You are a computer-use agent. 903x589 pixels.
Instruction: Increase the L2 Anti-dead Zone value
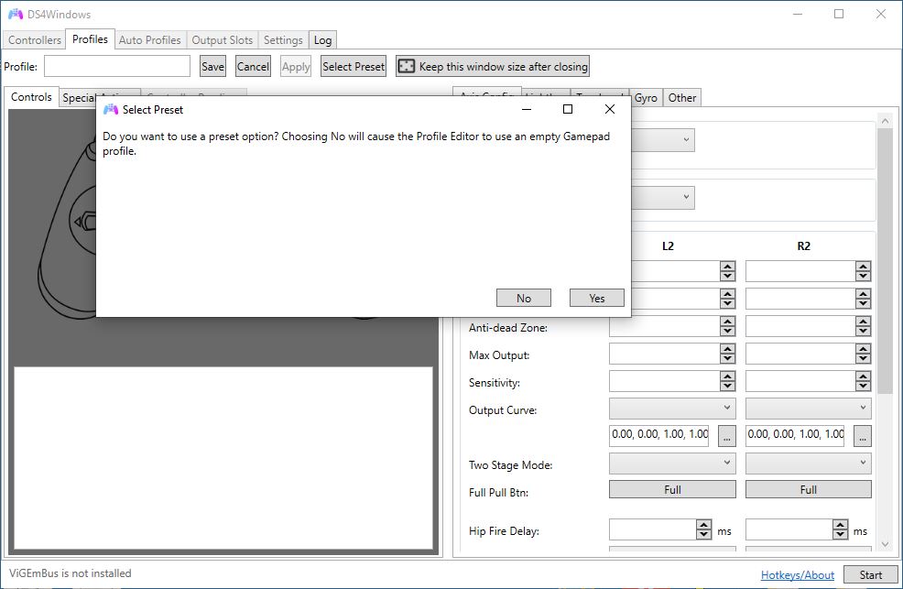click(727, 322)
